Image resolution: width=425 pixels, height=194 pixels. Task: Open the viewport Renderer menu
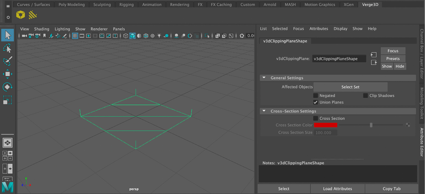[99, 29]
